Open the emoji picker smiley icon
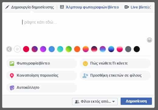This screenshot has height=110, width=158. [149, 40]
